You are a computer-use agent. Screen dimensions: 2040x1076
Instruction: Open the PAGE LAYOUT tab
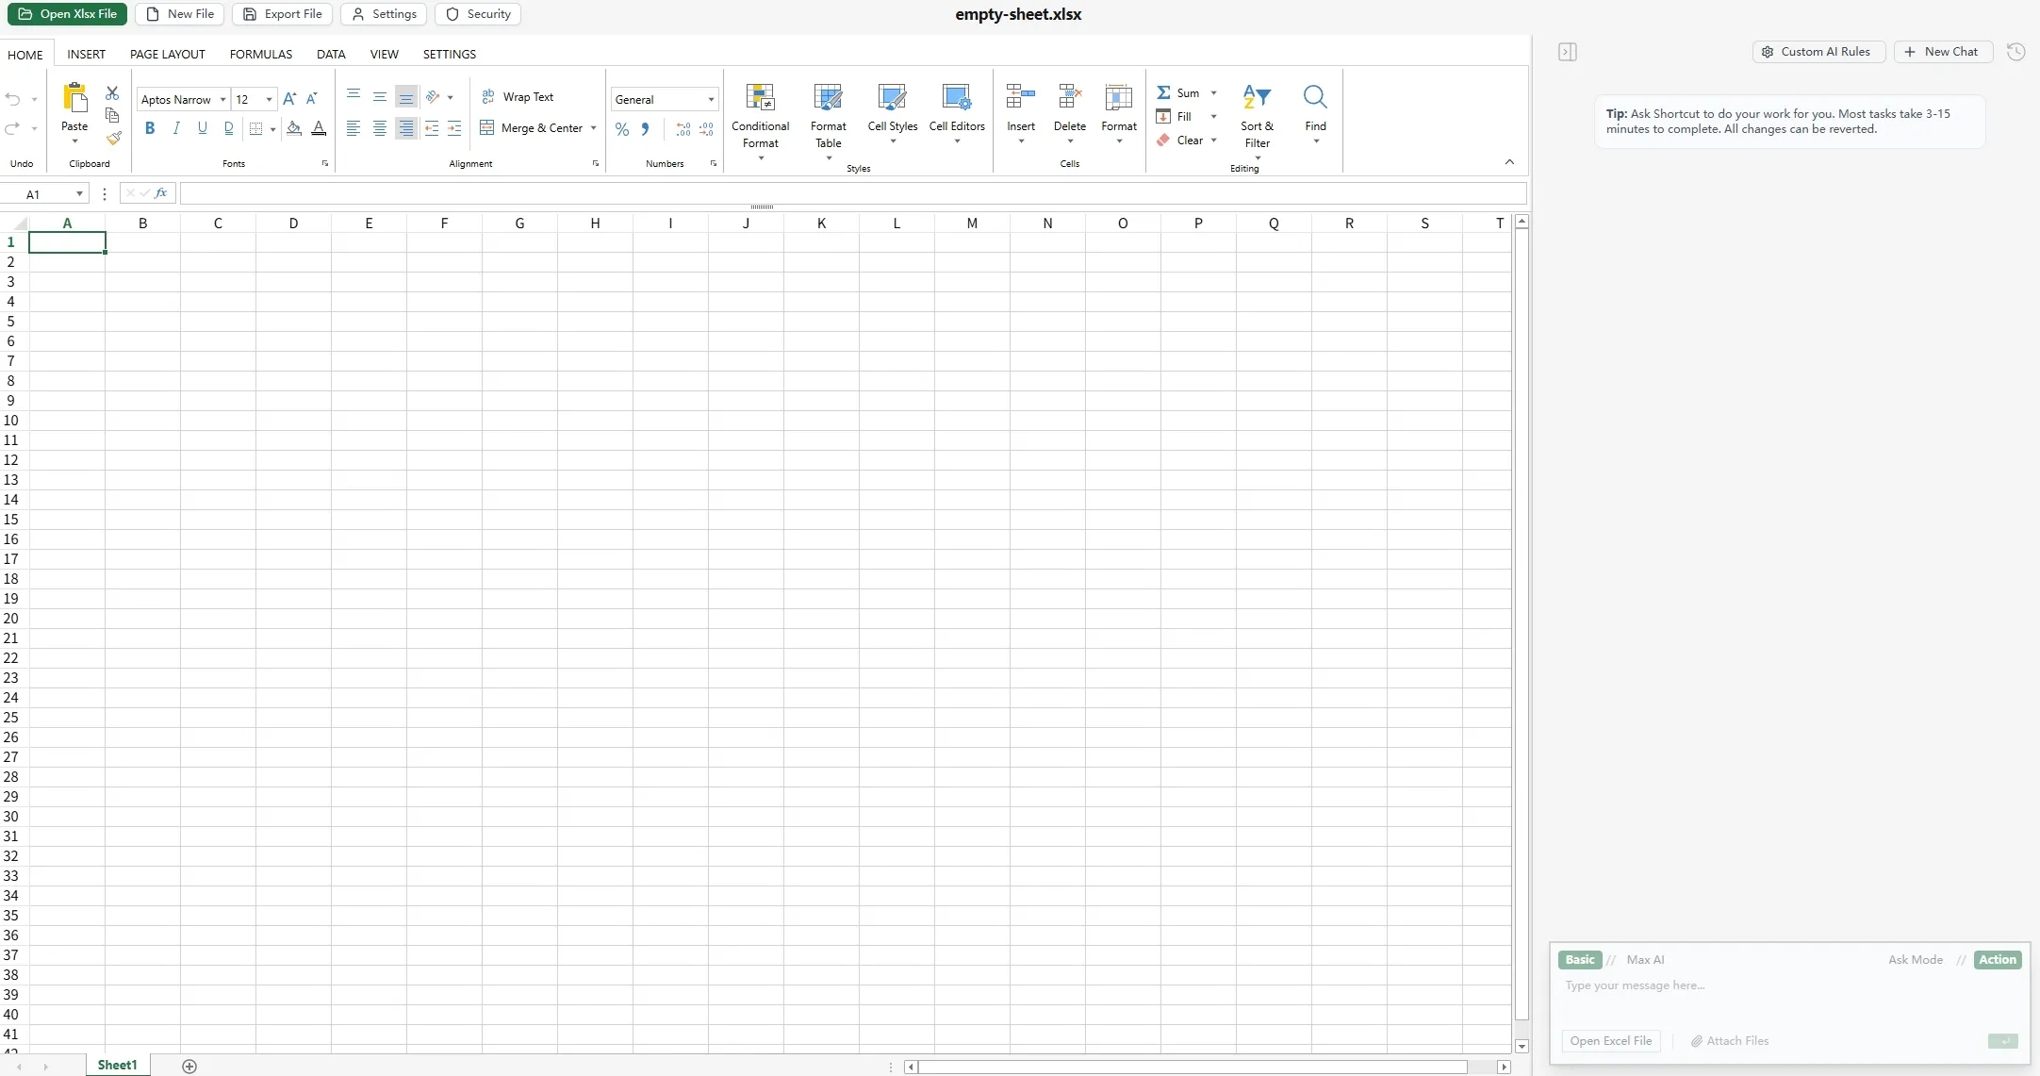[x=167, y=55]
